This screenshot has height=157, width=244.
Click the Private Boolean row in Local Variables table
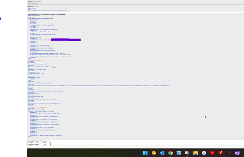tap(39, 144)
